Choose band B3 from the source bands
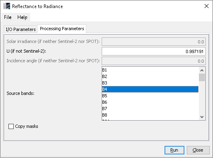This screenshot has width=213, height=158. (x=150, y=83)
